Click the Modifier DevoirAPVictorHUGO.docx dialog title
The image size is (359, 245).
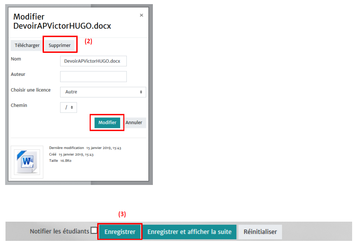click(62, 21)
